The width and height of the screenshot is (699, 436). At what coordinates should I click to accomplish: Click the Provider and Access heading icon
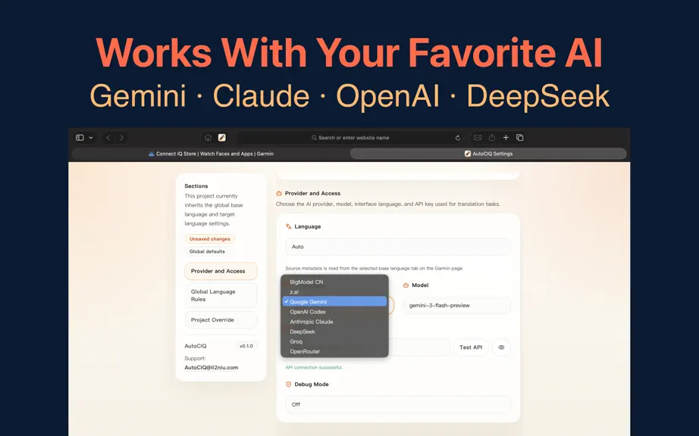pyautogui.click(x=279, y=194)
